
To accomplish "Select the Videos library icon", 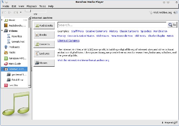I will (6, 31).
